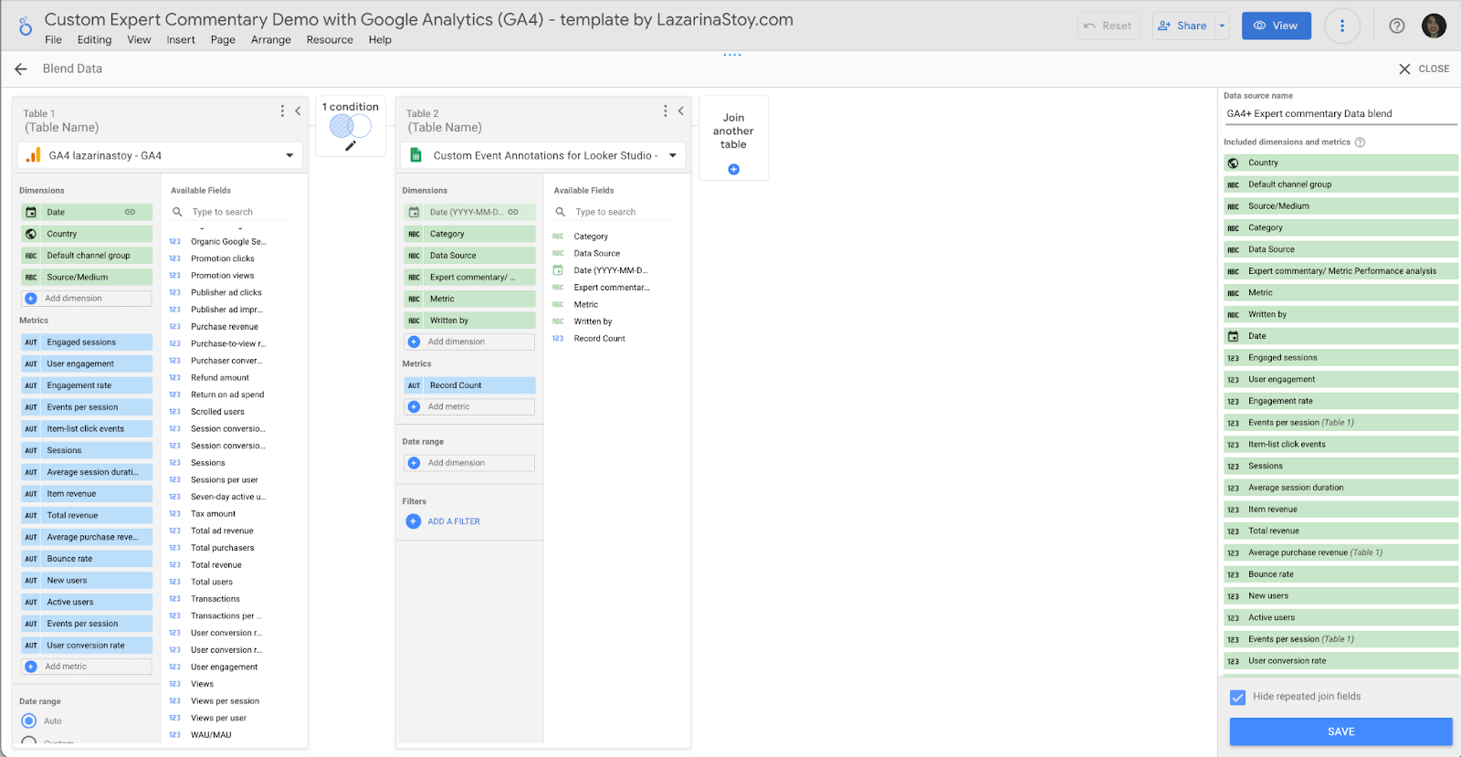Click the search icon in Table 1 available fields
Image resolution: width=1461 pixels, height=757 pixels.
pyautogui.click(x=177, y=212)
